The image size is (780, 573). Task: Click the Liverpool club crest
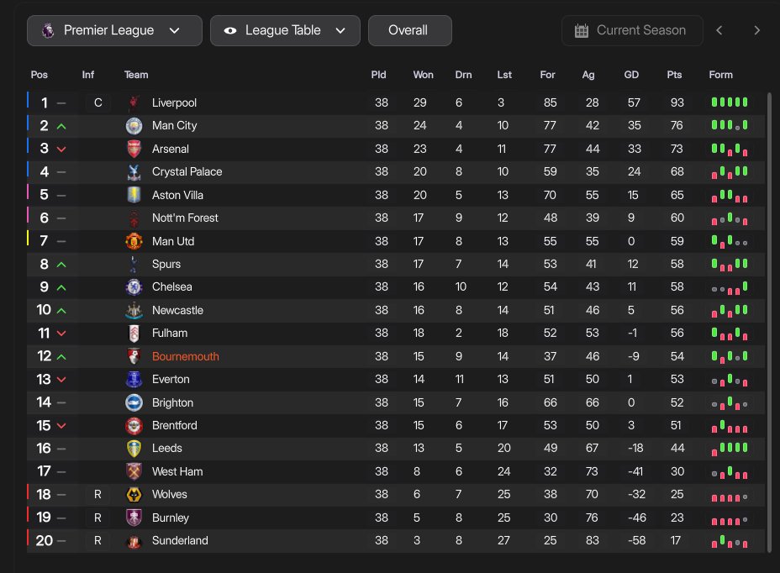click(x=134, y=103)
